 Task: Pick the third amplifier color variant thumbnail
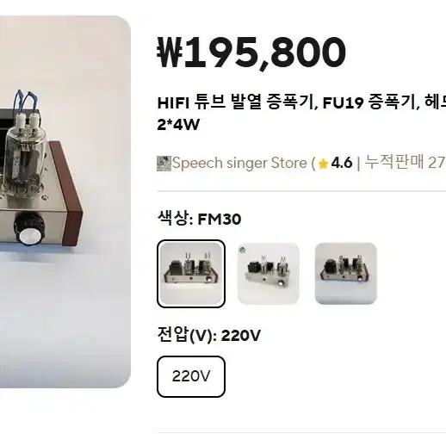(x=346, y=274)
